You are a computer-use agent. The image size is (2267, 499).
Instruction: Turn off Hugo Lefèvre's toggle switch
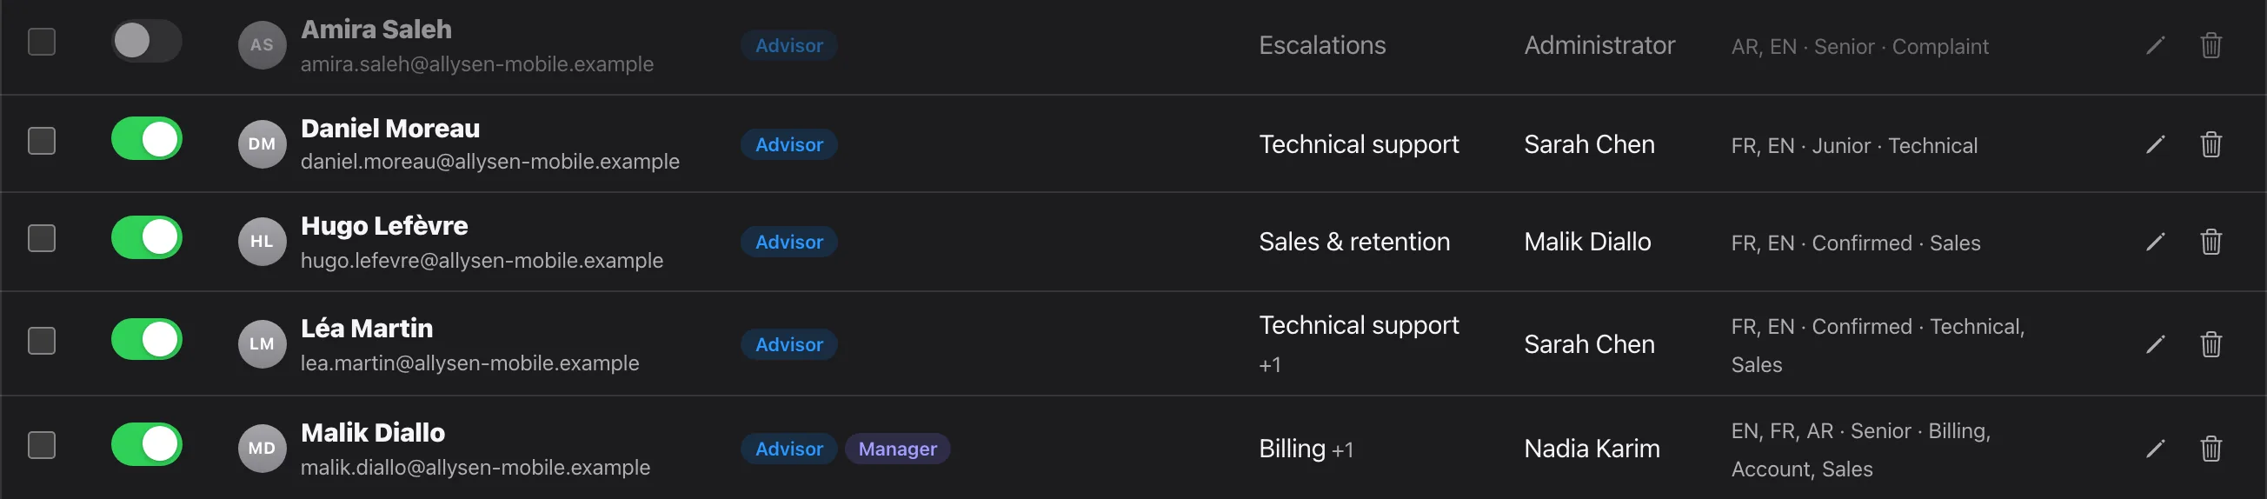coord(146,237)
